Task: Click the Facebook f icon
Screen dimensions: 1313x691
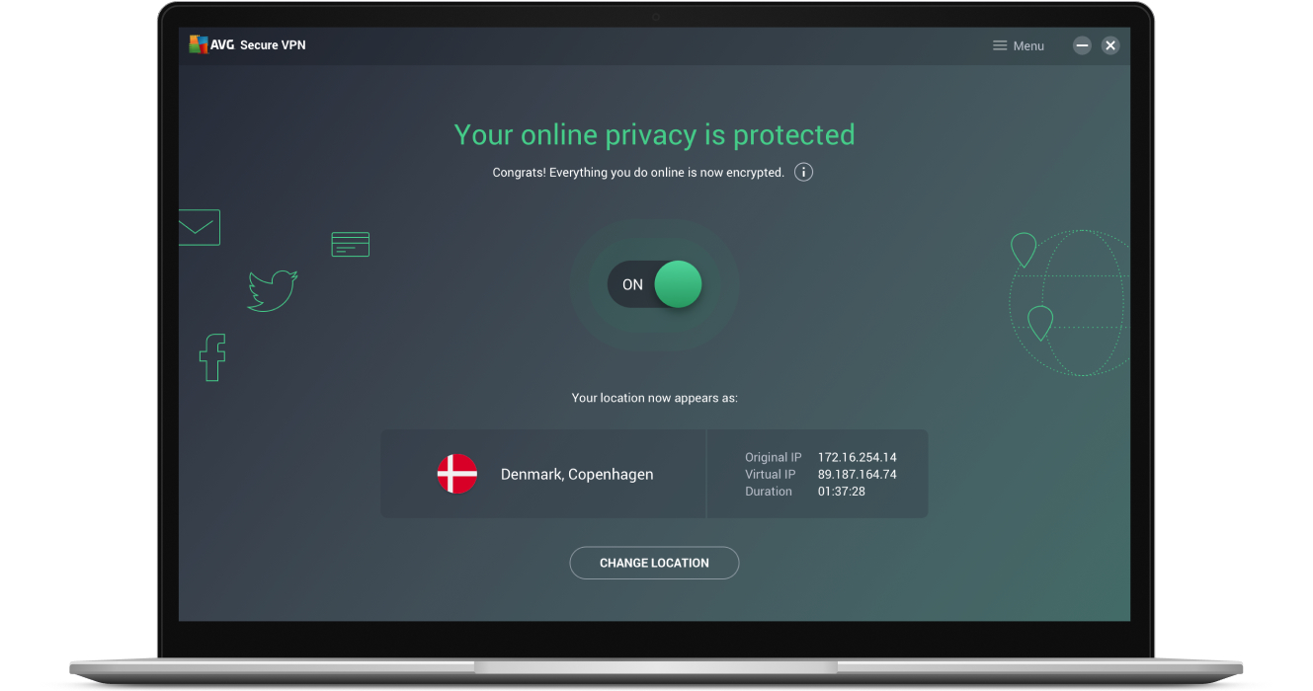Action: coord(212,357)
